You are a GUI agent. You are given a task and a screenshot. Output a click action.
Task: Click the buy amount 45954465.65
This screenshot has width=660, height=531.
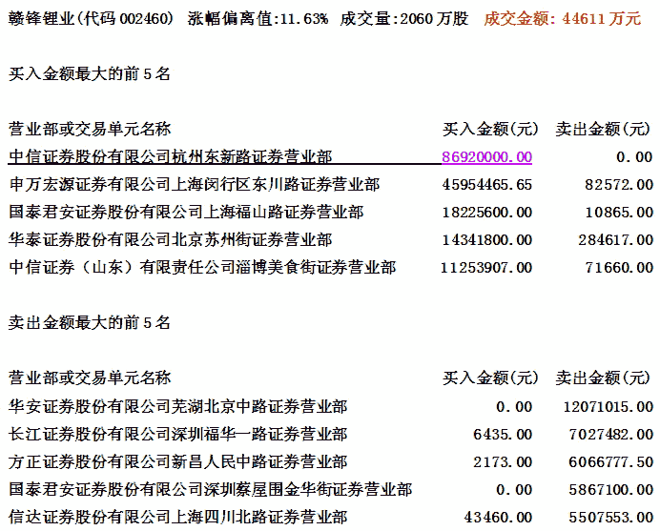487,185
